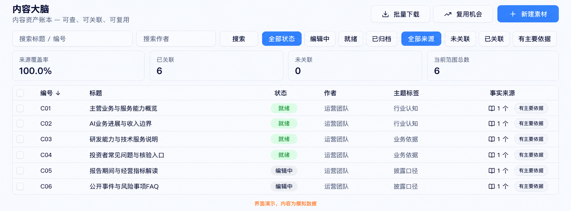This screenshot has height=211, width=571.
Task: Click the 编辑中 status badge in row C05
Action: pyautogui.click(x=284, y=171)
